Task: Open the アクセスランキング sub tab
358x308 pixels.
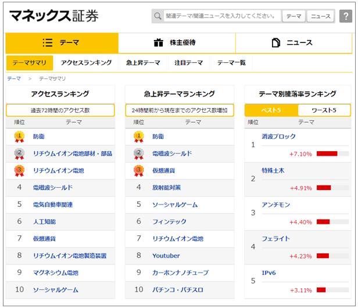Action: [x=86, y=63]
